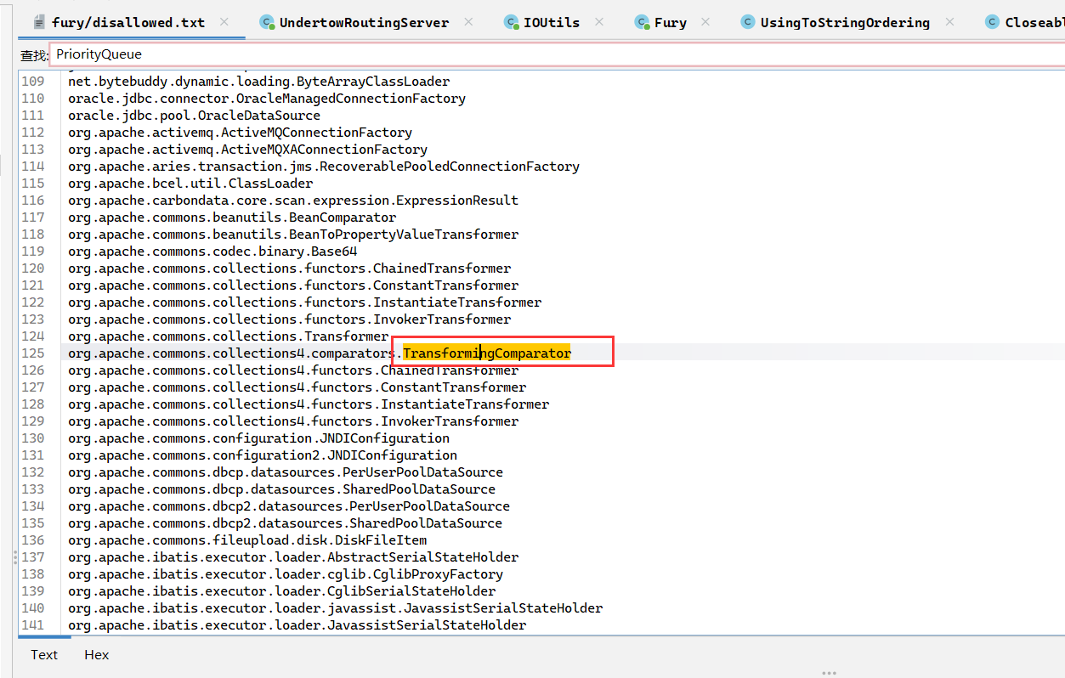
Task: Click the BeanComparator line in the editor
Action: (x=232, y=218)
